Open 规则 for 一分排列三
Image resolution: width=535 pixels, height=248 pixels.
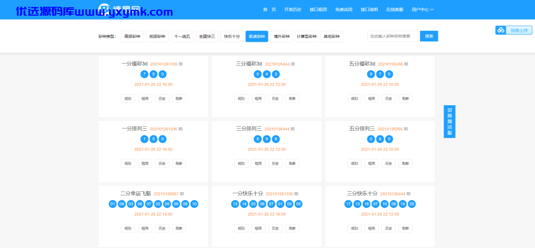pos(128,163)
